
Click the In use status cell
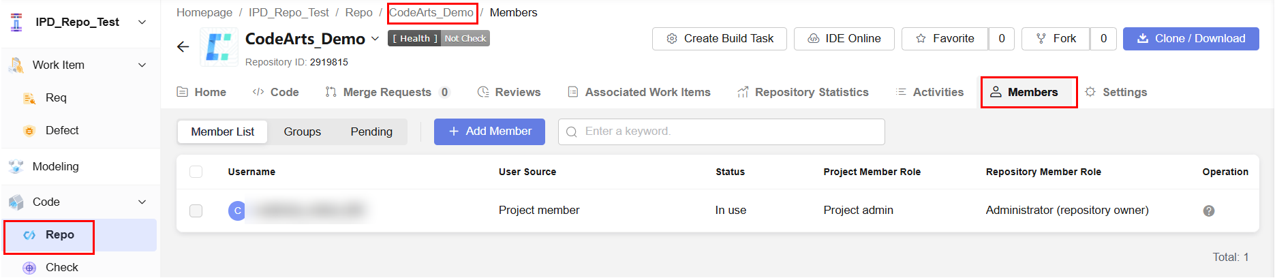(731, 211)
